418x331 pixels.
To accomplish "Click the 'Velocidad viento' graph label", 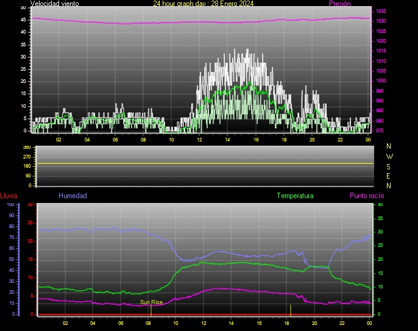I will pyautogui.click(x=55, y=4).
